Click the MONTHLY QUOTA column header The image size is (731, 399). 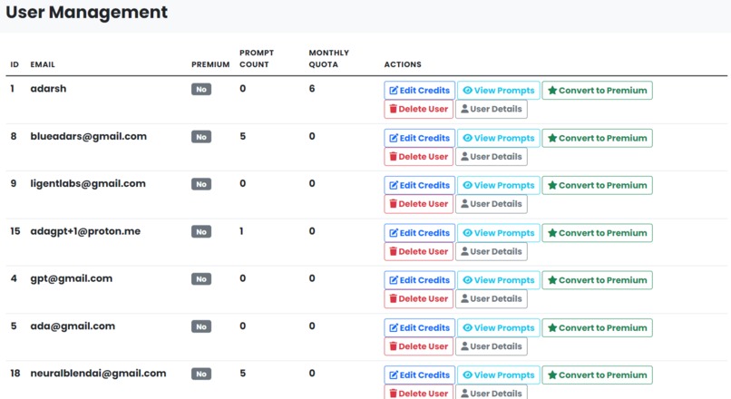click(328, 59)
